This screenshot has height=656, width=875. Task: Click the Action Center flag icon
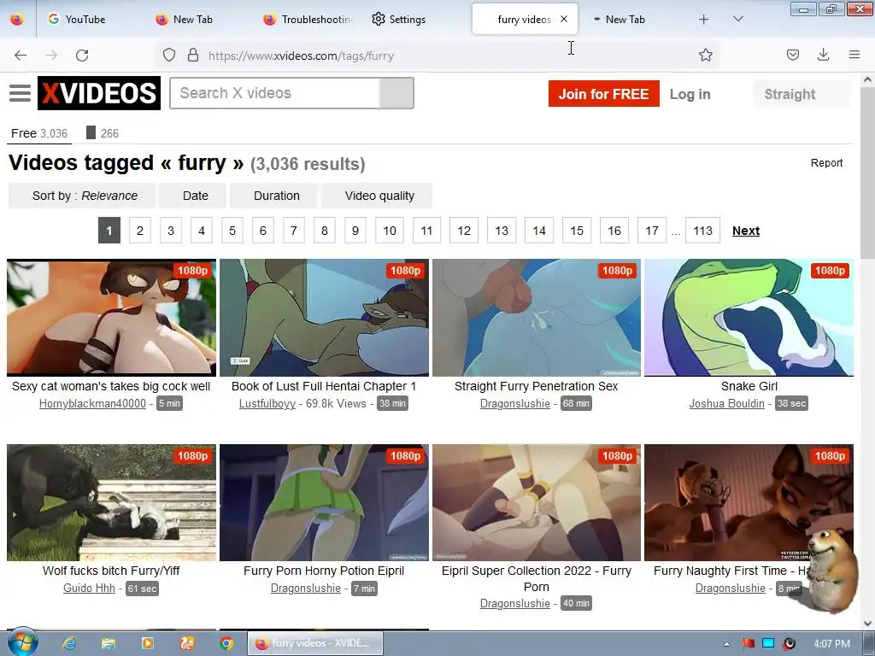(748, 644)
